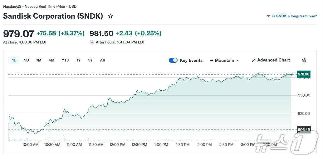
Task: Switch chart to 6M range
Action: [x=51, y=60]
